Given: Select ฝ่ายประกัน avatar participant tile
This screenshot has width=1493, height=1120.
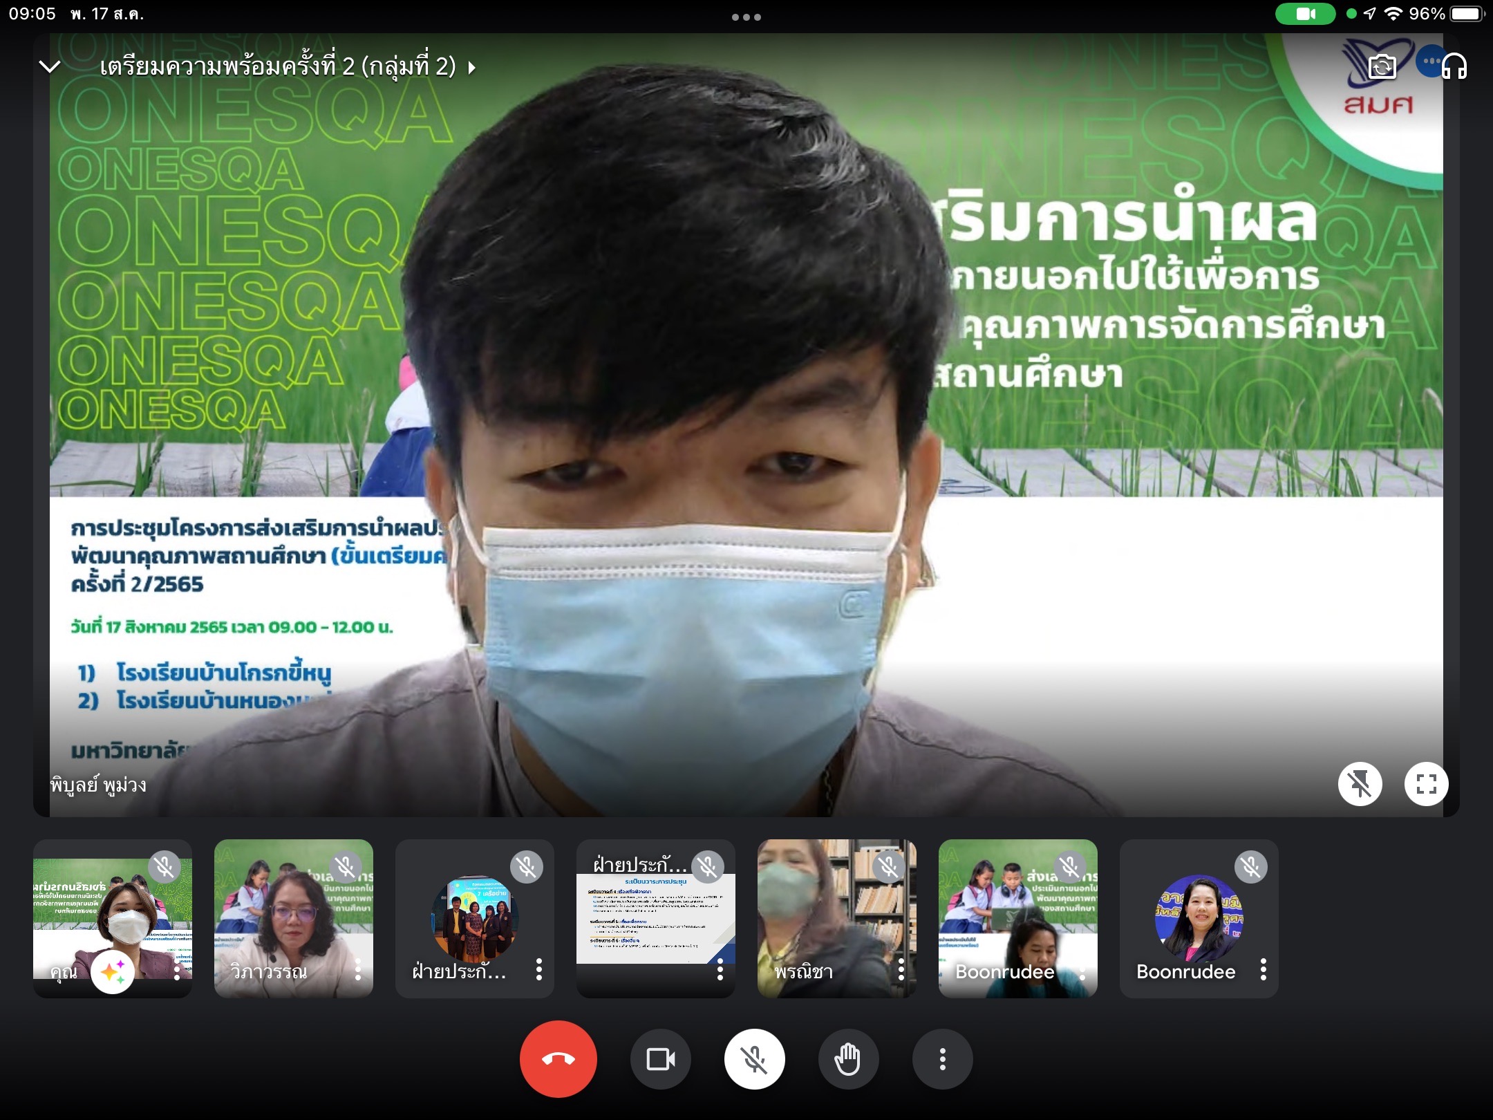Looking at the screenshot, I should tap(474, 918).
